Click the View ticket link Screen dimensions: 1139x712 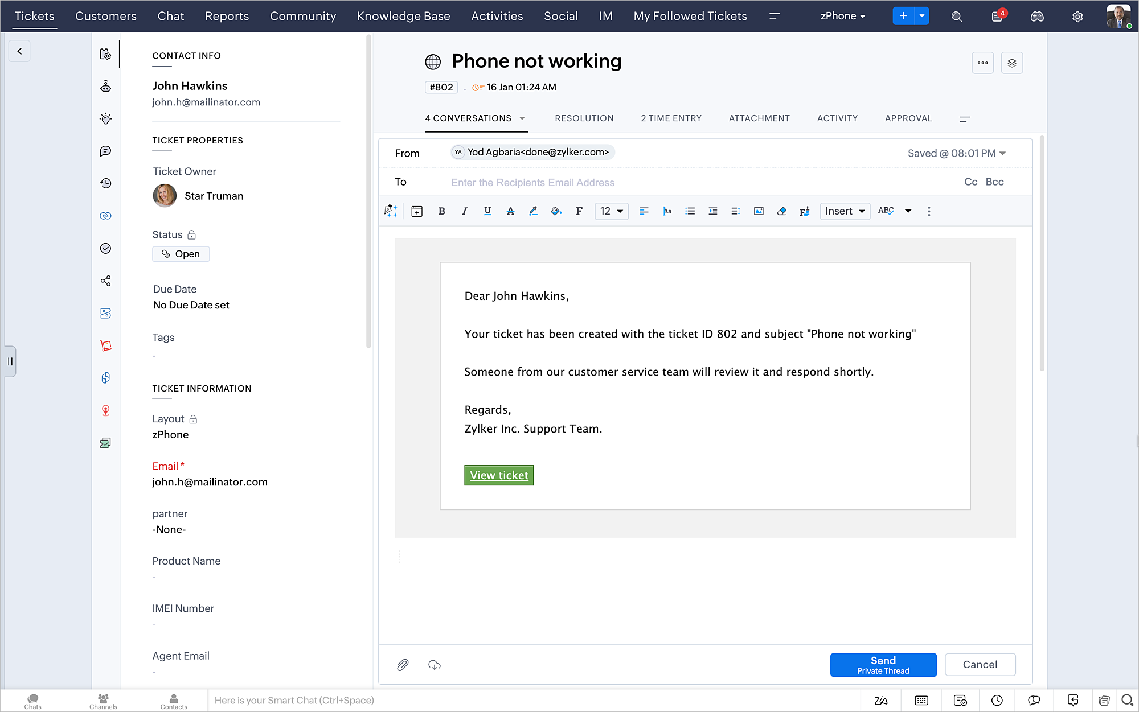click(499, 475)
